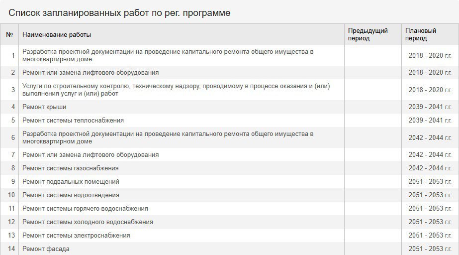The width and height of the screenshot is (459, 255).
Task: Click the 'Список запланированных работ' heading
Action: 119,13
